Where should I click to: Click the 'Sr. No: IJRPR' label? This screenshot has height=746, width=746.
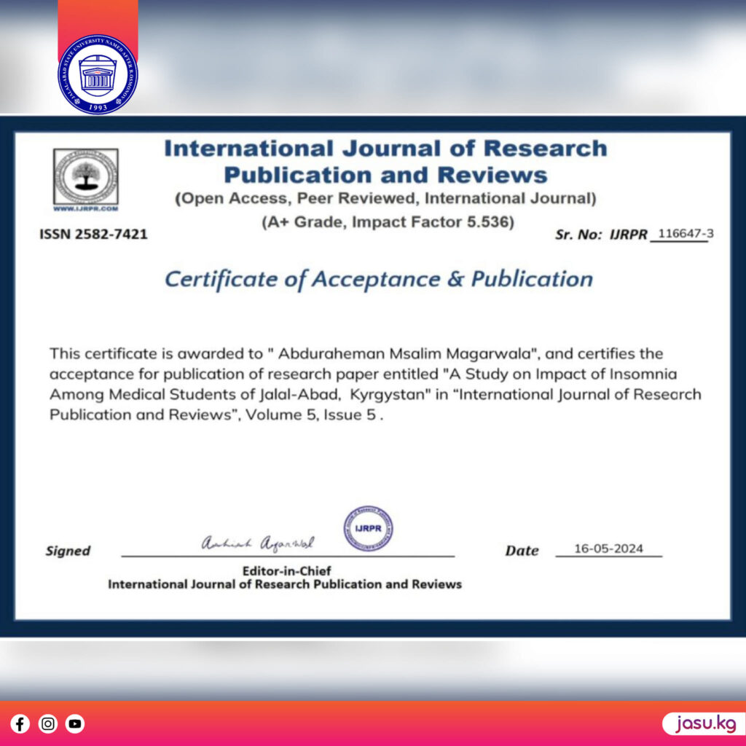click(x=601, y=235)
